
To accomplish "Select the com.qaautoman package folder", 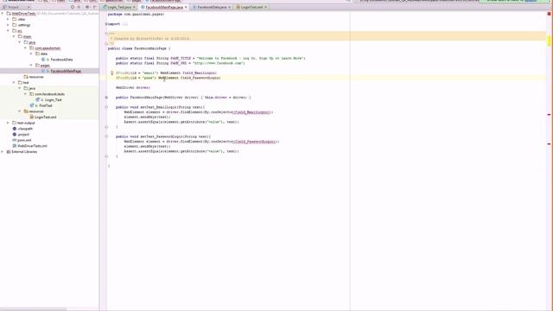I will pos(48,48).
